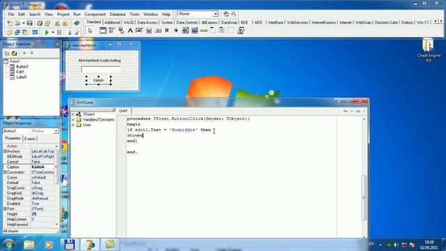This screenshot has height=251, width=446.
Task: Run the project with green arrow
Action: click(47, 32)
